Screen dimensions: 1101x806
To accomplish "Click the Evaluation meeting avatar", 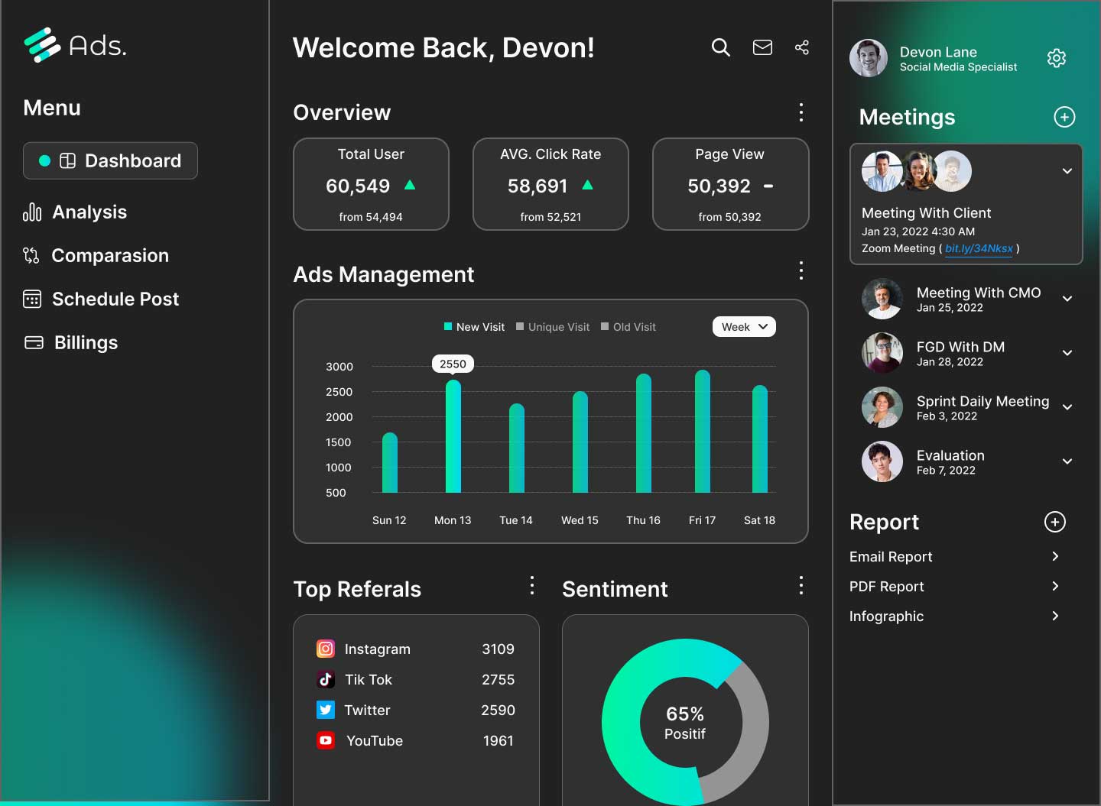I will tap(882, 461).
